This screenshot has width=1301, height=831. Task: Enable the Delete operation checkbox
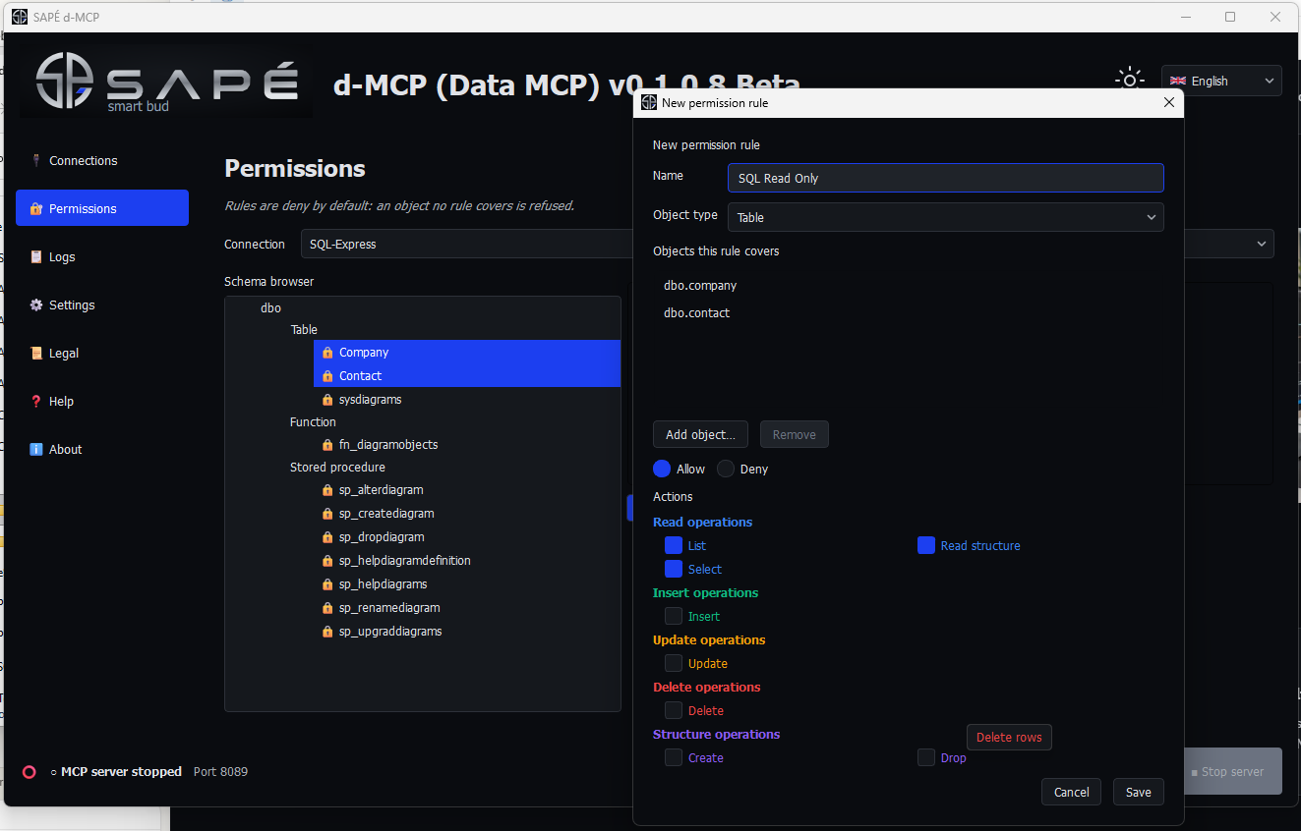[674, 710]
